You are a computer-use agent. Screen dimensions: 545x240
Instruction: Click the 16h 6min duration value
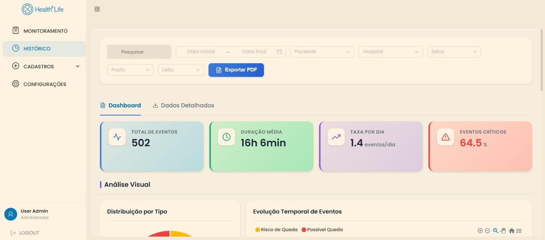tap(263, 143)
